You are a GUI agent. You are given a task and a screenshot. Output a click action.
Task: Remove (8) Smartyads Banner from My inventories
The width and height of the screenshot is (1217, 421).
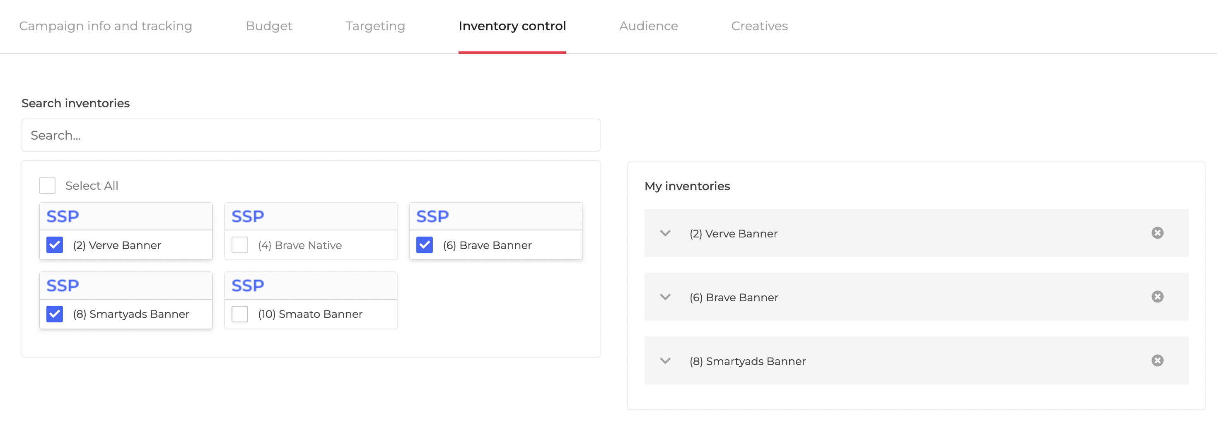click(1157, 361)
